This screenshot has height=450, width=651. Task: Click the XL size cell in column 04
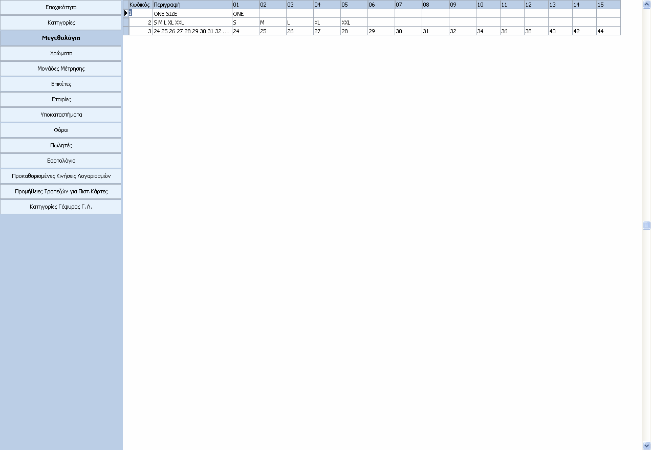point(327,22)
